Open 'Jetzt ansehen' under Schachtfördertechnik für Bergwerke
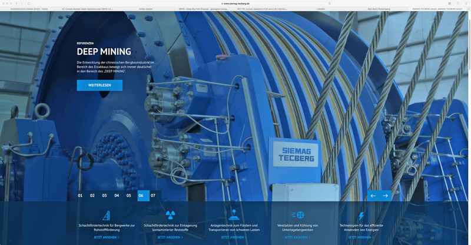Screen dimensions: 471x245 (107, 237)
